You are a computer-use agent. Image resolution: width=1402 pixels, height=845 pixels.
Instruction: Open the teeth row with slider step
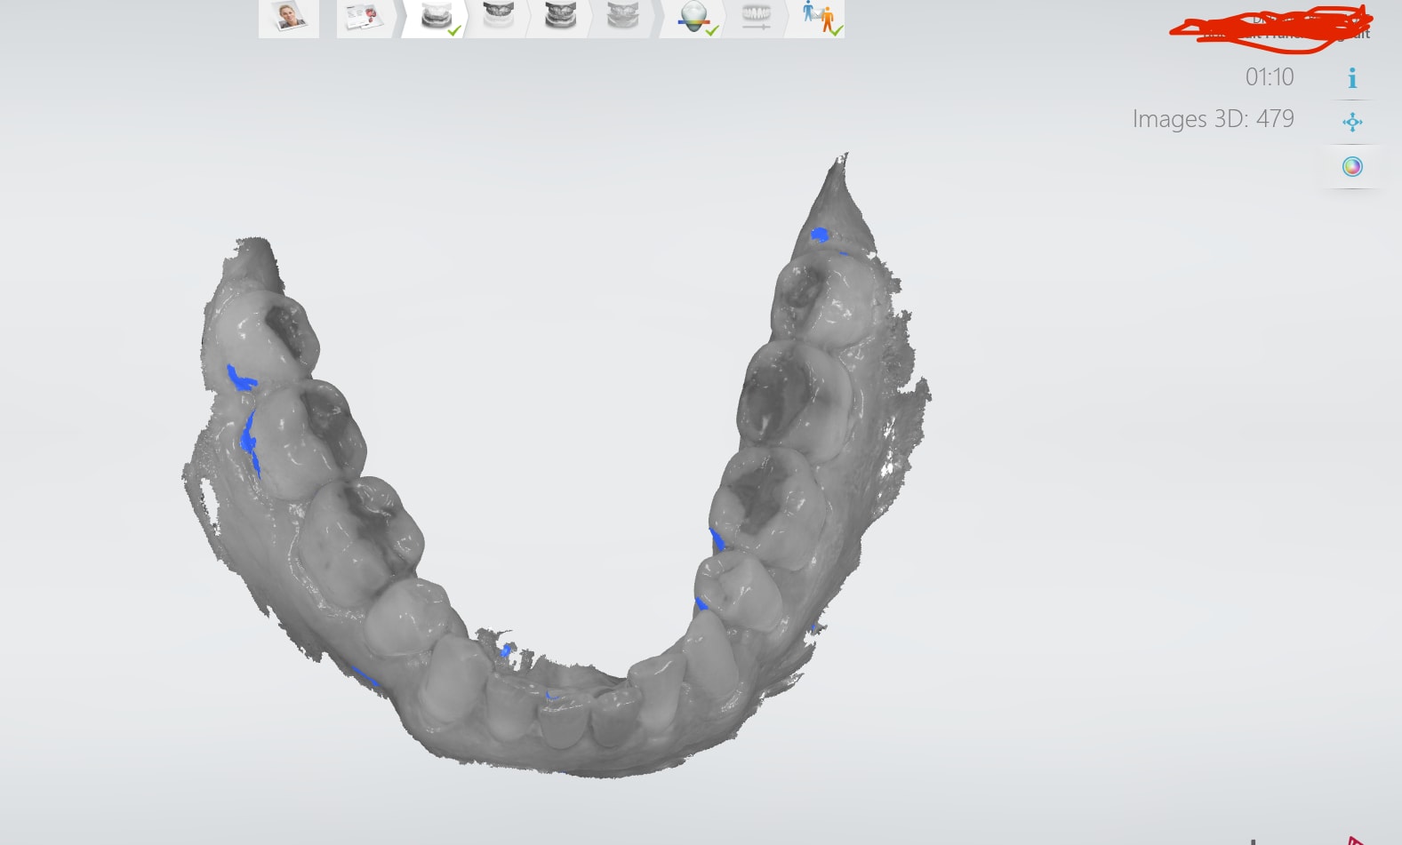coord(757,17)
